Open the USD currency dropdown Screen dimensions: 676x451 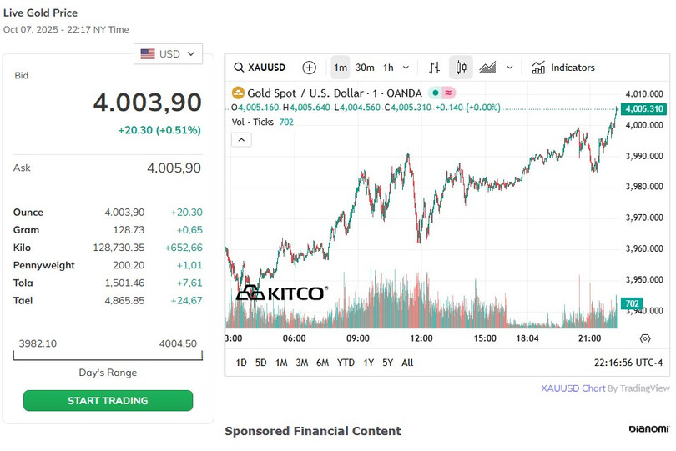click(x=169, y=54)
